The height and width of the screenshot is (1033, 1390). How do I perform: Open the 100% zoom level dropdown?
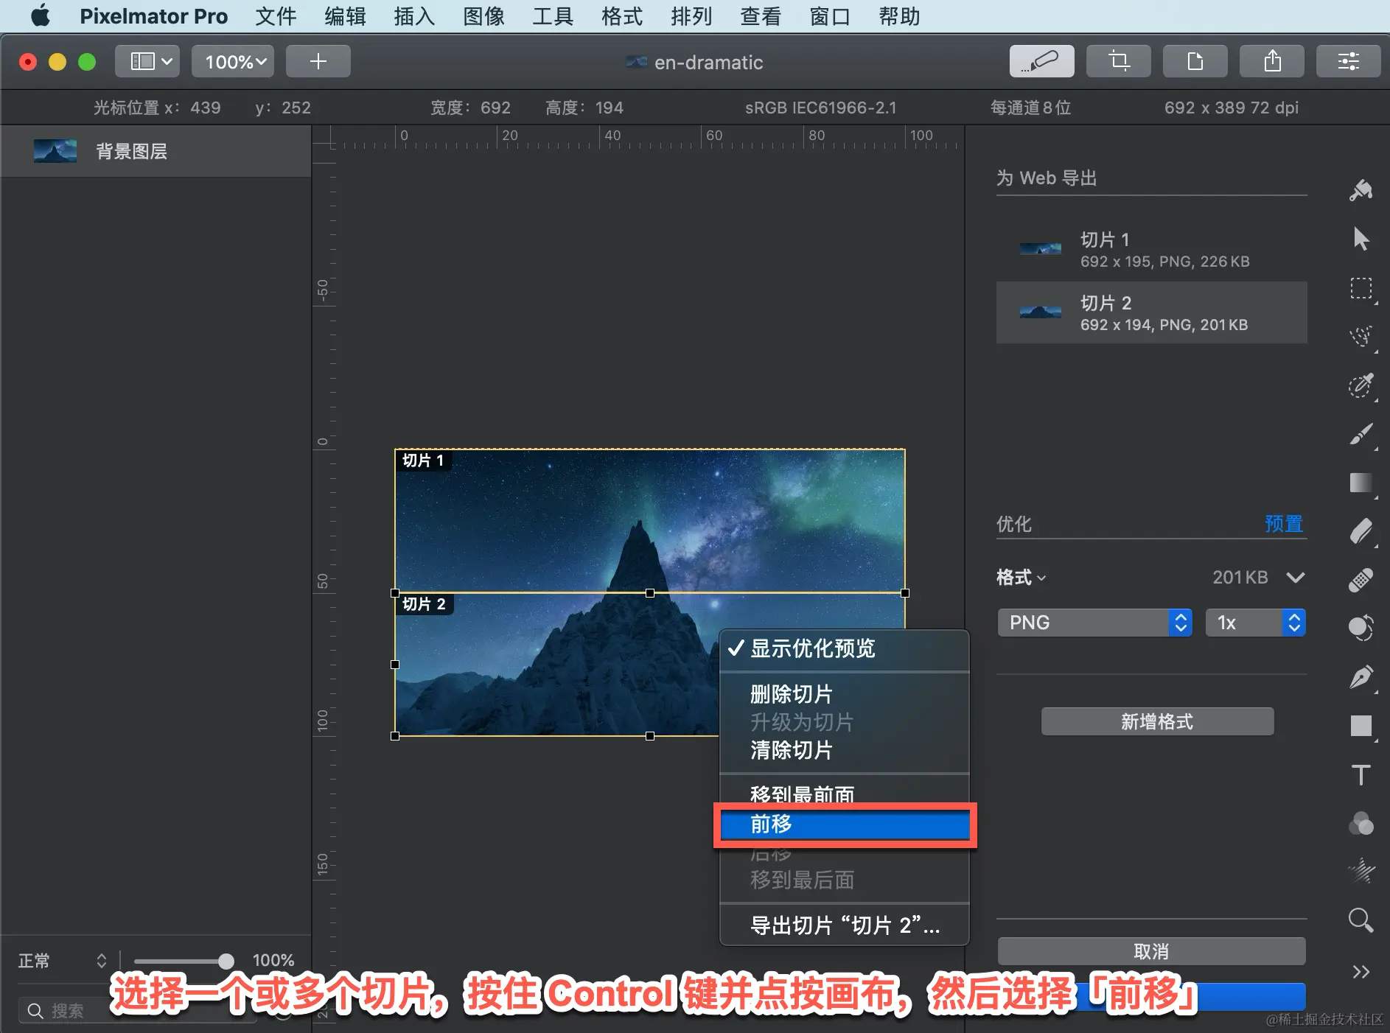click(x=233, y=61)
